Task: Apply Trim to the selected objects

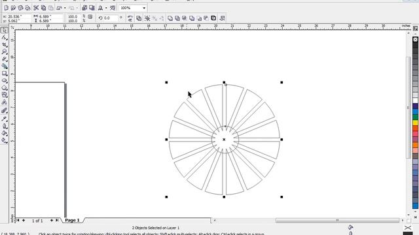Action: coord(177,18)
